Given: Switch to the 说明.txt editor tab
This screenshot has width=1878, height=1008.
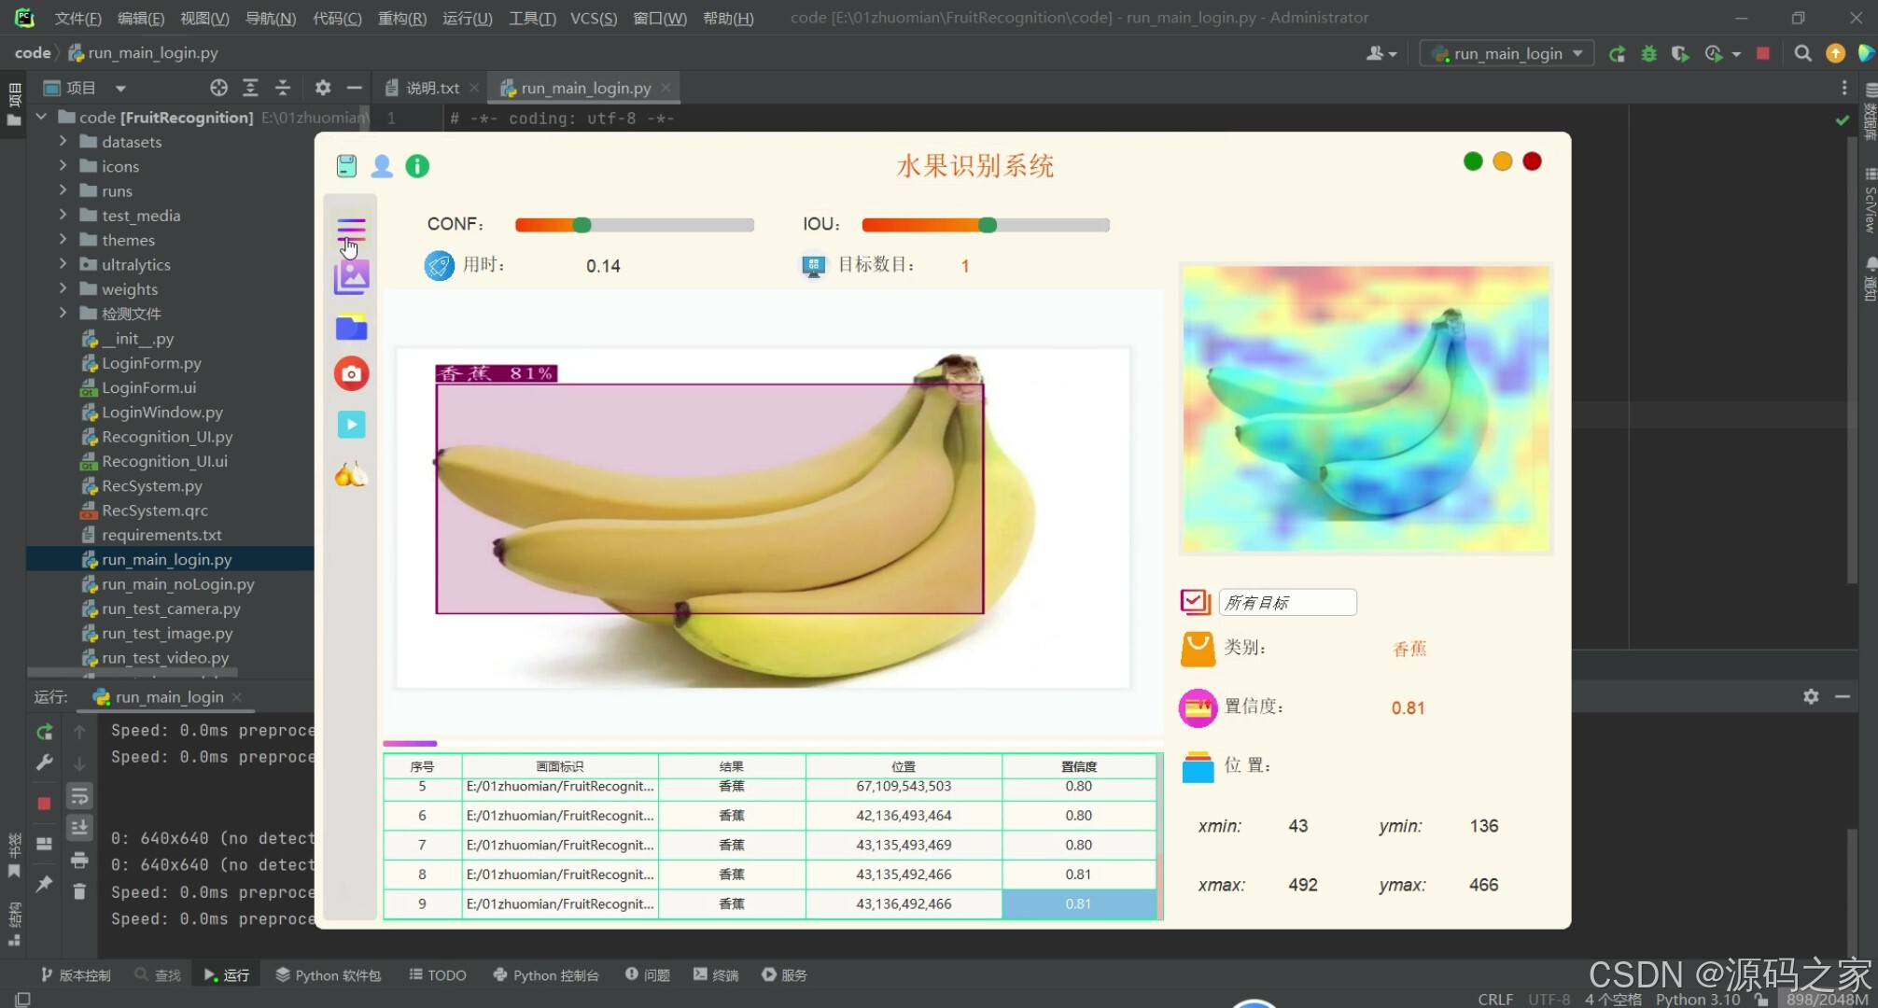Looking at the screenshot, I should click(x=431, y=88).
